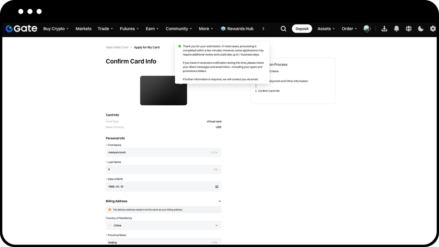Open language globe settings
This screenshot has height=247, width=439.
pos(408,29)
